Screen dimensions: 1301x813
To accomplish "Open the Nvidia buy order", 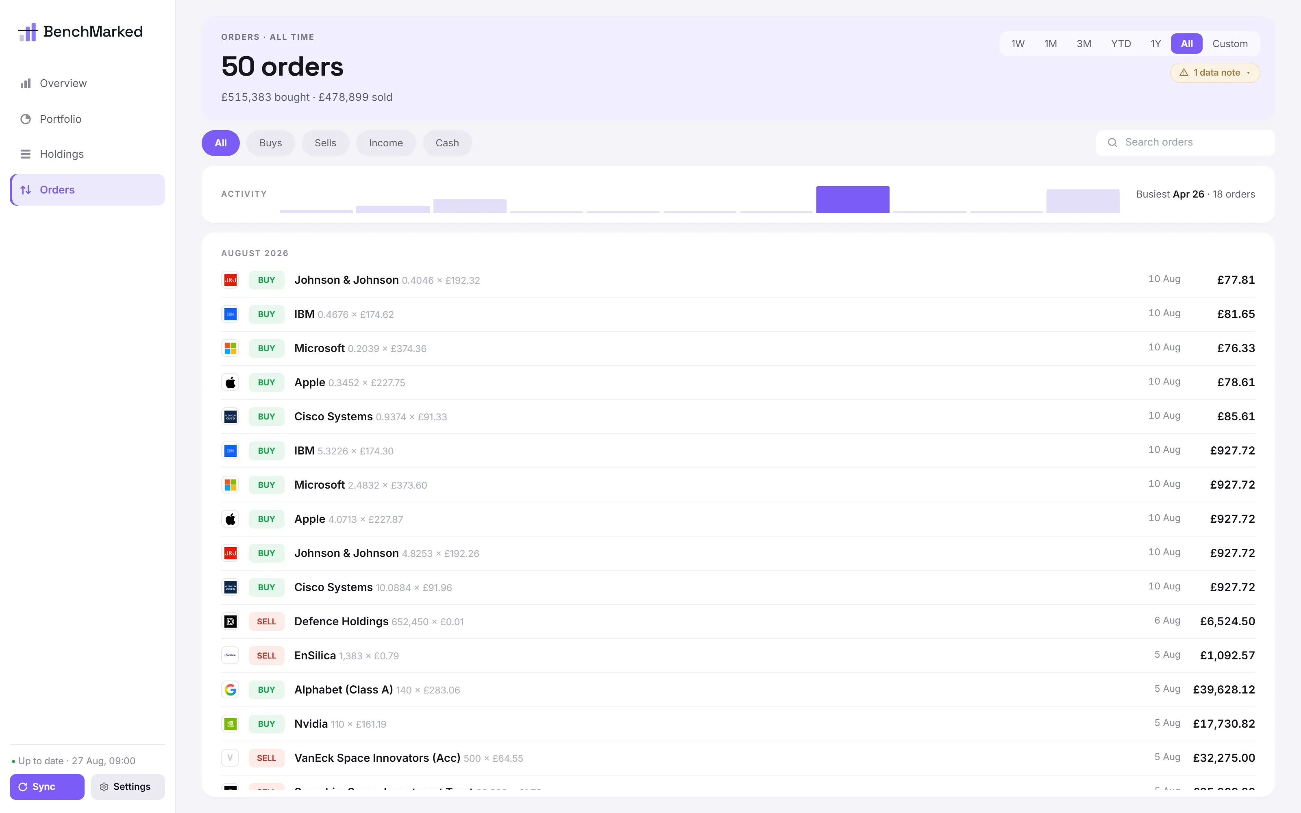I will [x=738, y=724].
